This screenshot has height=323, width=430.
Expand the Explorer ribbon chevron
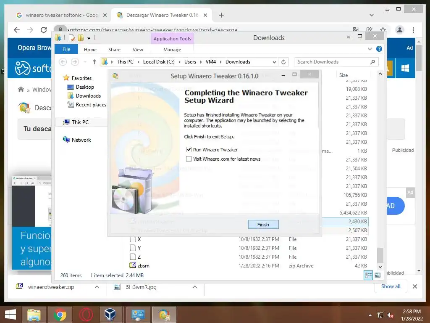click(x=370, y=49)
